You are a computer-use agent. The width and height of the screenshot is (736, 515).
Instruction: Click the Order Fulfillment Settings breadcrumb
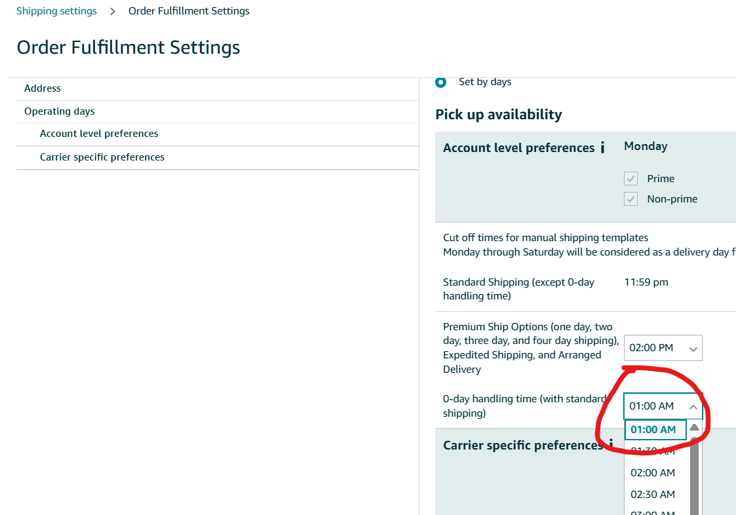pos(189,11)
